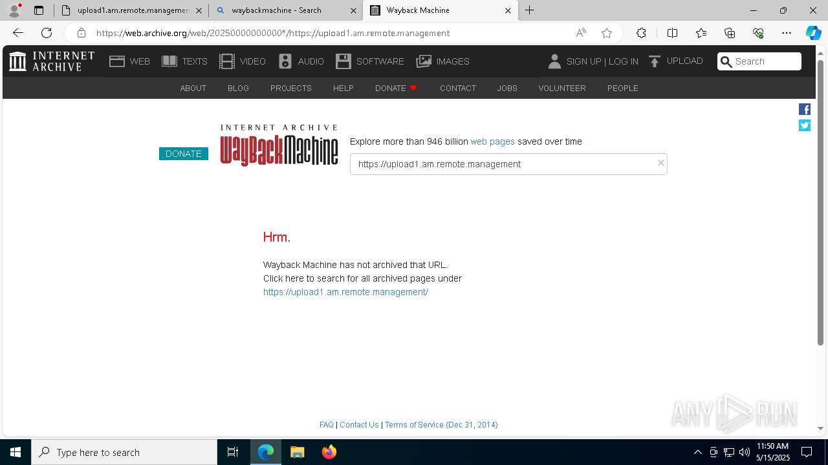
Task: Open a new tab with plus button
Action: point(529,10)
